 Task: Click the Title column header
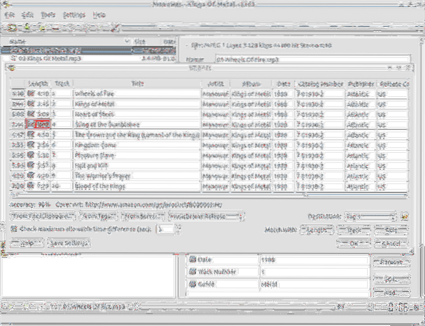click(137, 84)
